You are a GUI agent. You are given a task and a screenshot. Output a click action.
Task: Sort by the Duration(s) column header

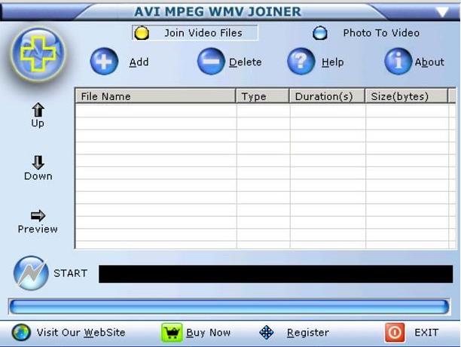pos(327,96)
